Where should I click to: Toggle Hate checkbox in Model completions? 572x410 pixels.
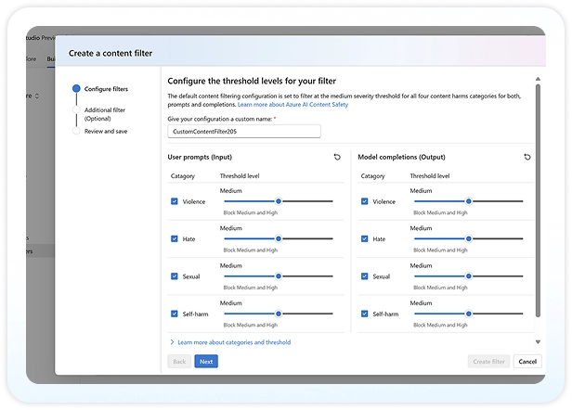click(x=364, y=238)
